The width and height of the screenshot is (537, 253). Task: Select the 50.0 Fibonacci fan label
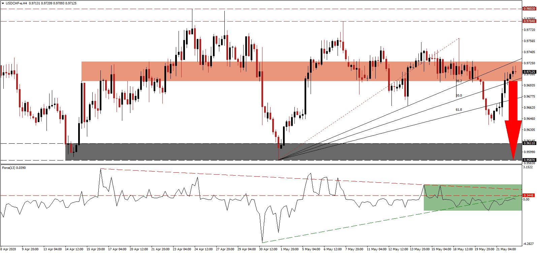(x=459, y=96)
